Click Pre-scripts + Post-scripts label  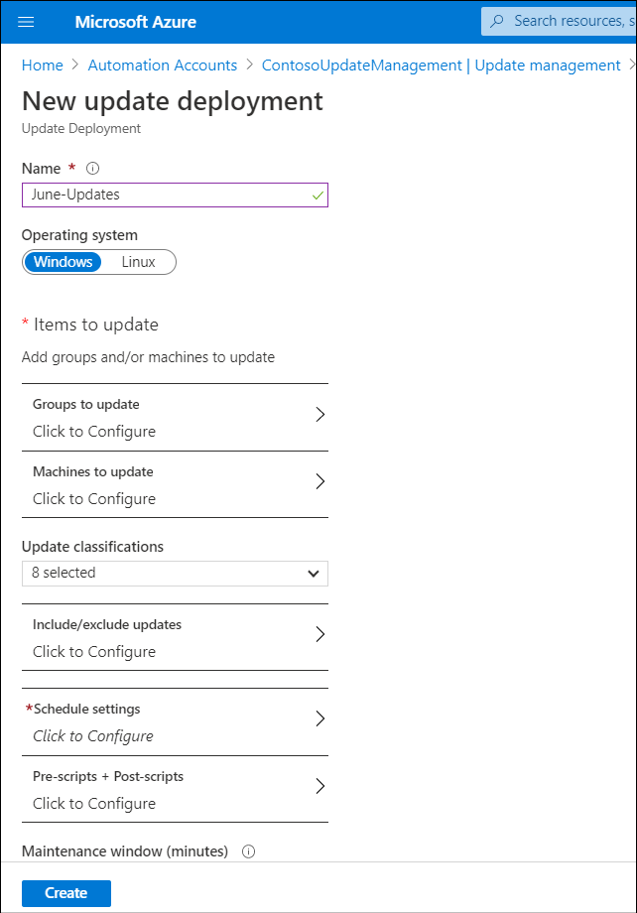click(108, 777)
